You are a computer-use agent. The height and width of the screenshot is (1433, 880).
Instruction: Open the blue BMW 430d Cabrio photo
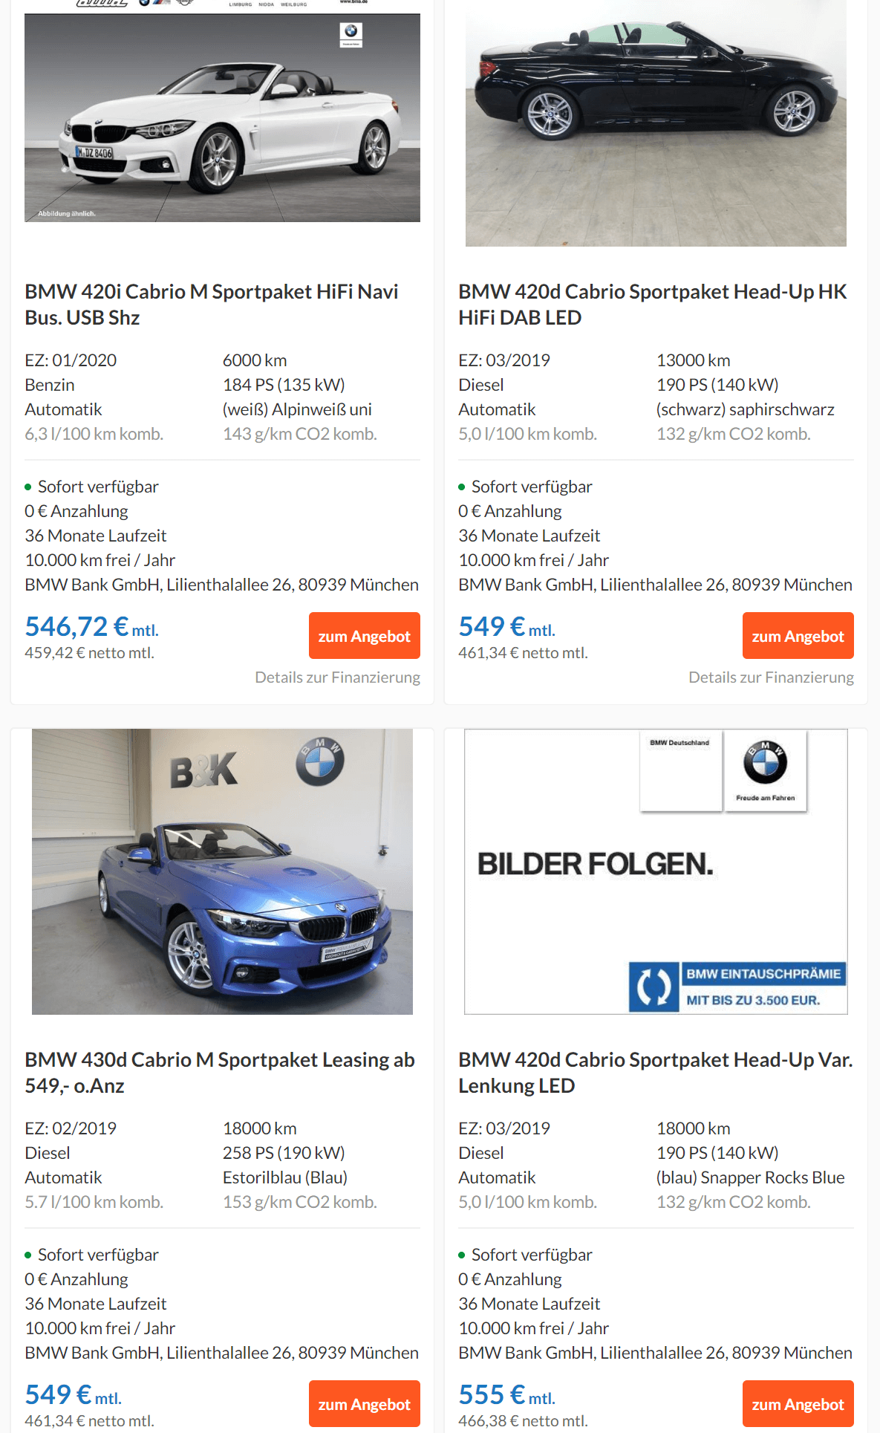(222, 871)
